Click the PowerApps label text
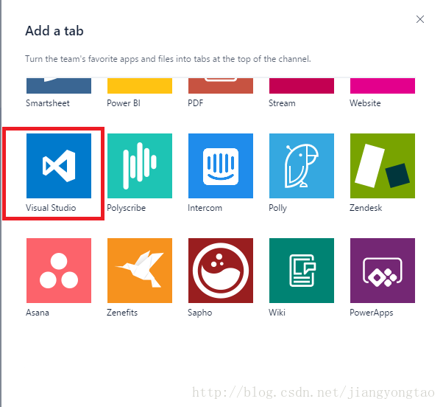The width and height of the screenshot is (443, 407). [x=371, y=313]
